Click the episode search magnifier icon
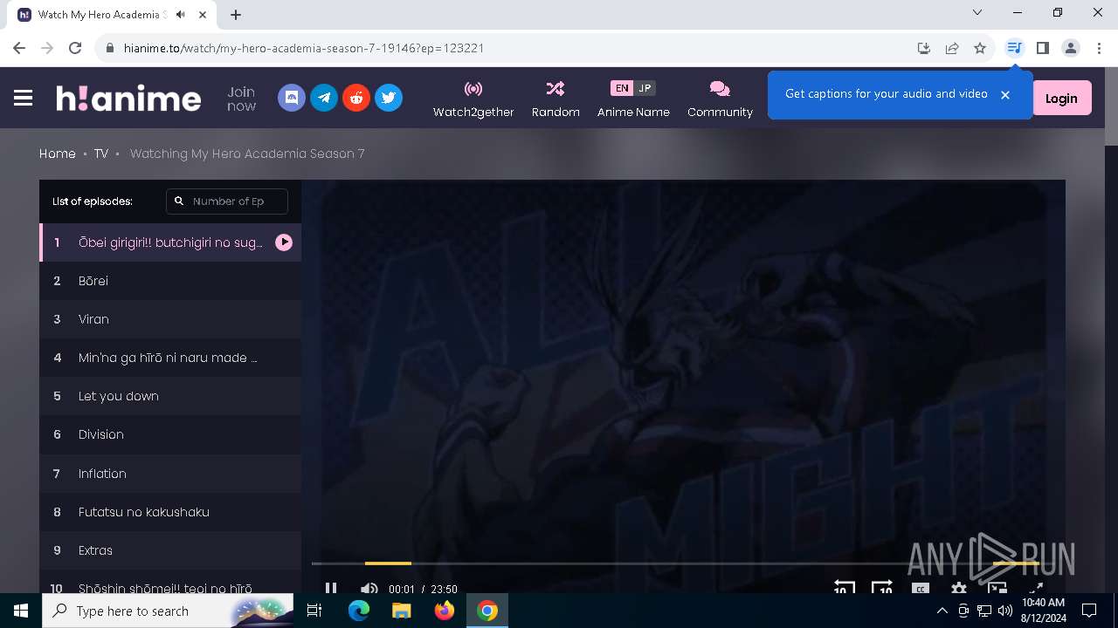Viewport: 1118px width, 628px height. click(x=179, y=201)
